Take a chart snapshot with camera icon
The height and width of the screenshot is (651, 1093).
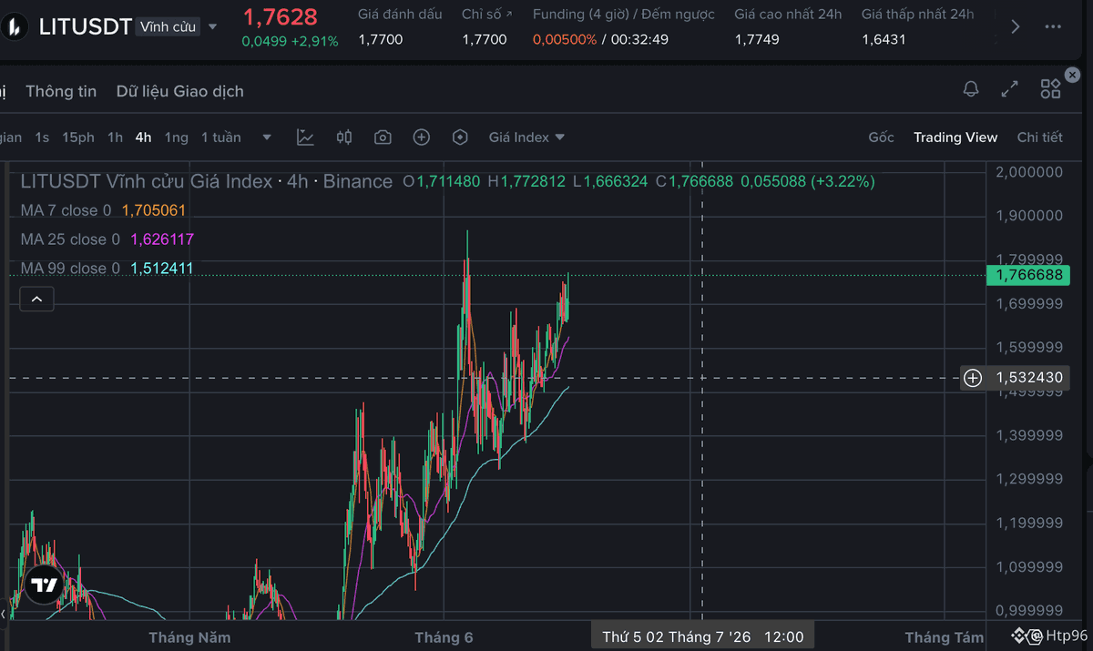[x=383, y=137]
